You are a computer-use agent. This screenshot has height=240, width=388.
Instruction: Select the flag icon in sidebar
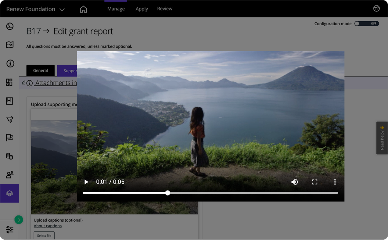9,138
